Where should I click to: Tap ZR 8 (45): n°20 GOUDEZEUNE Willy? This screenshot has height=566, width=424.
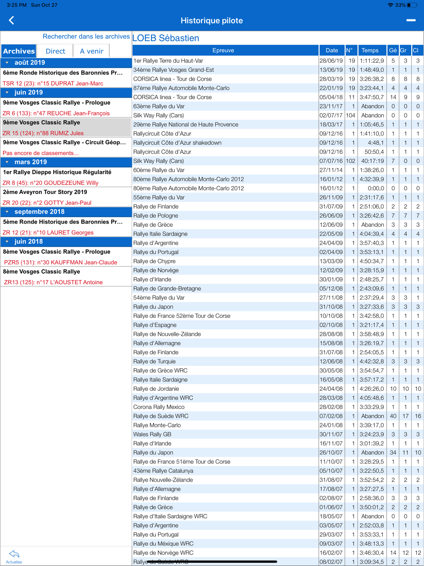pos(50,182)
